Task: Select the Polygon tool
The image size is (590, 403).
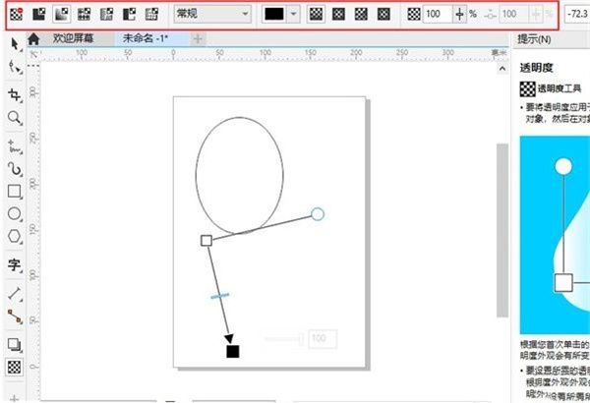Action: click(x=15, y=237)
